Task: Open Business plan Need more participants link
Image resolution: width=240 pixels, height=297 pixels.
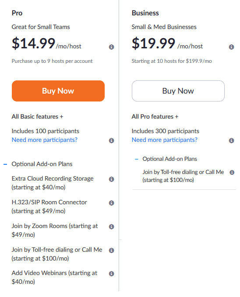Action: tap(165, 140)
